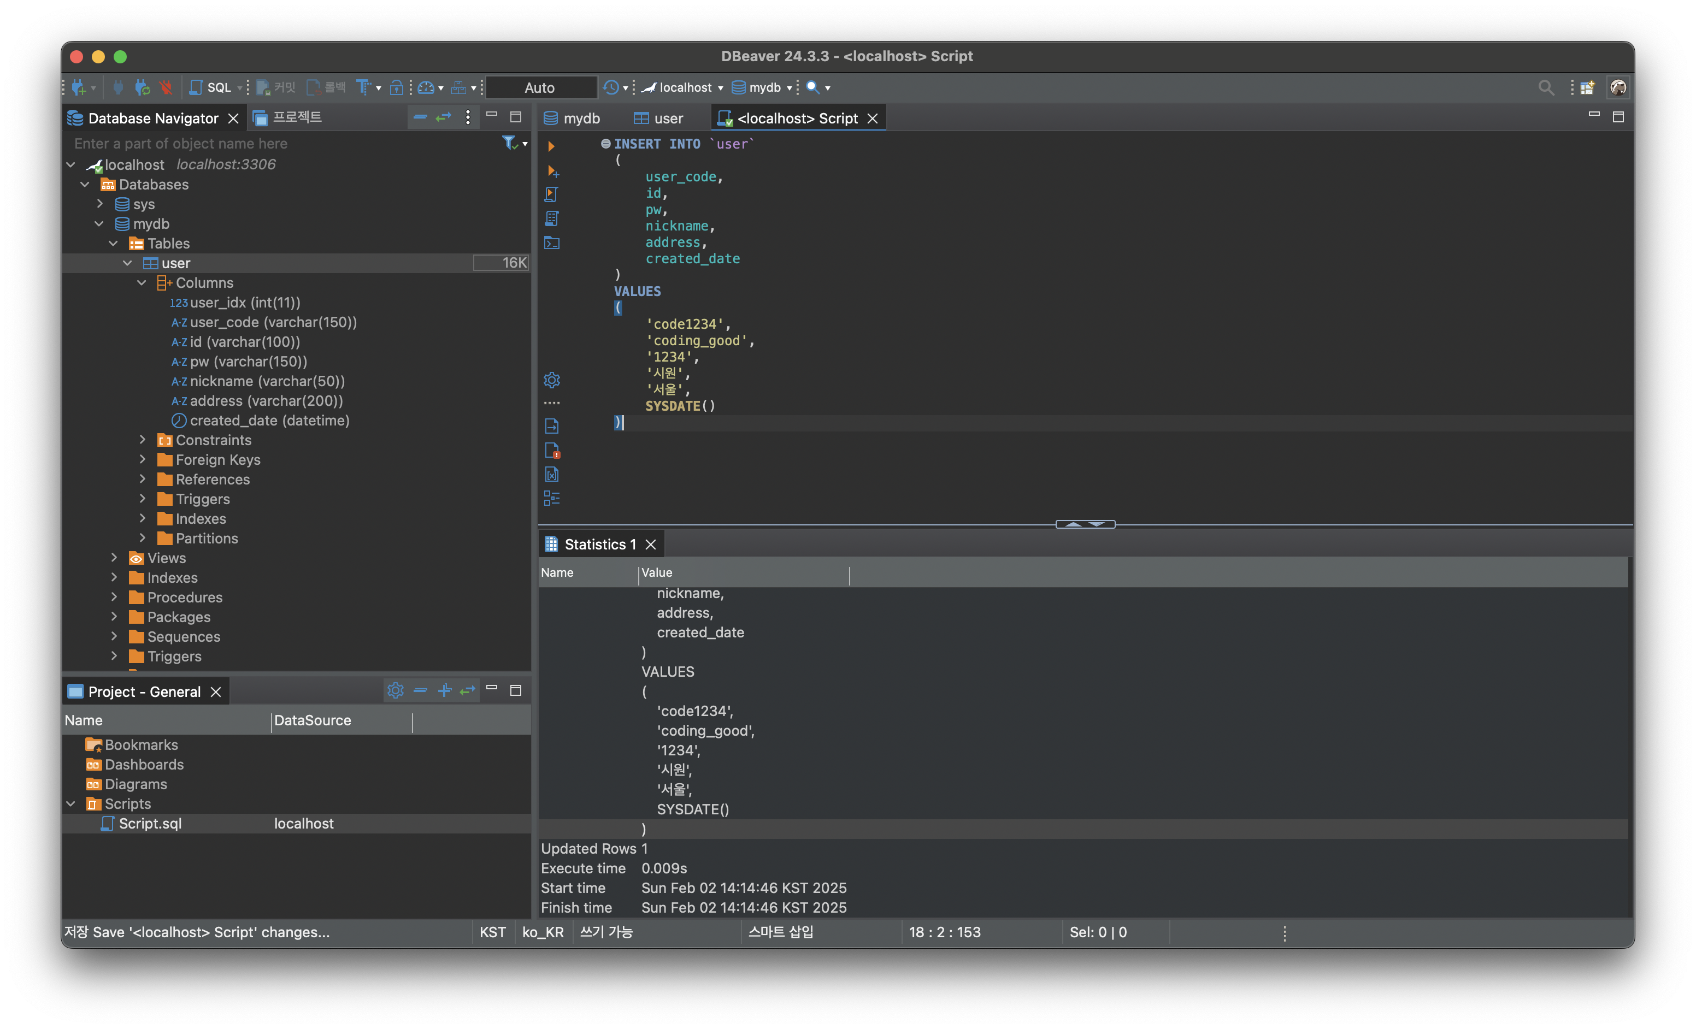1696x1029 pixels.
Task: Click the object name filter field
Action: tap(282, 143)
